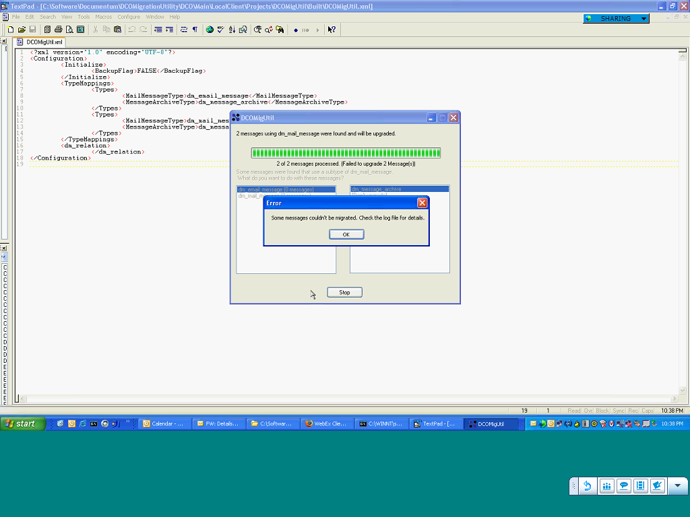The width and height of the screenshot is (690, 517).
Task: Click the horizontal scrollbar in TextPad editor
Action: point(348,399)
